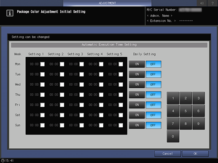Viewport: 218px width, 163px height.
Task: Open help with the question mark icon
Action: tap(213, 3)
